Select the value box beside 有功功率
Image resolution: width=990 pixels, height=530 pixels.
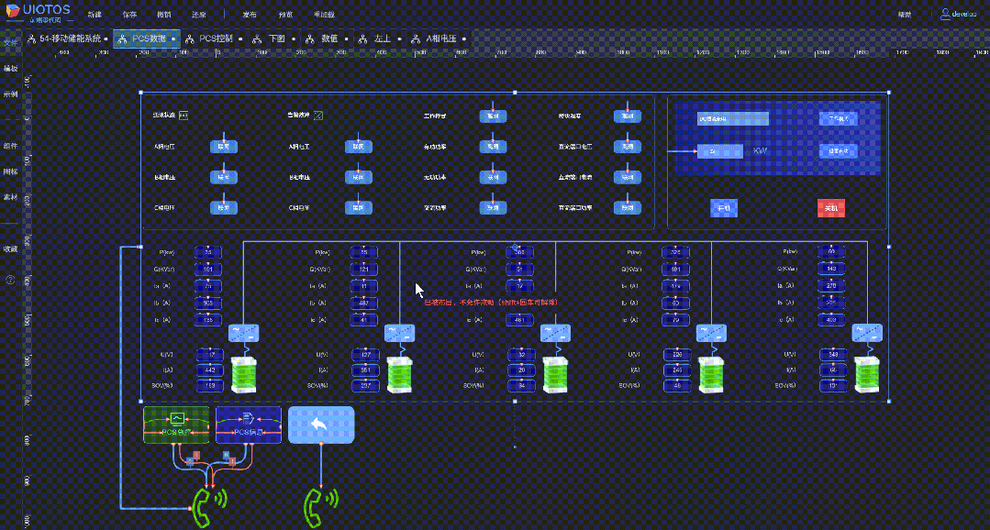click(493, 147)
